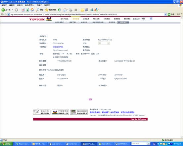Open the History clock icon
Screen dimensions: 183x146
pyautogui.click(x=60, y=10)
